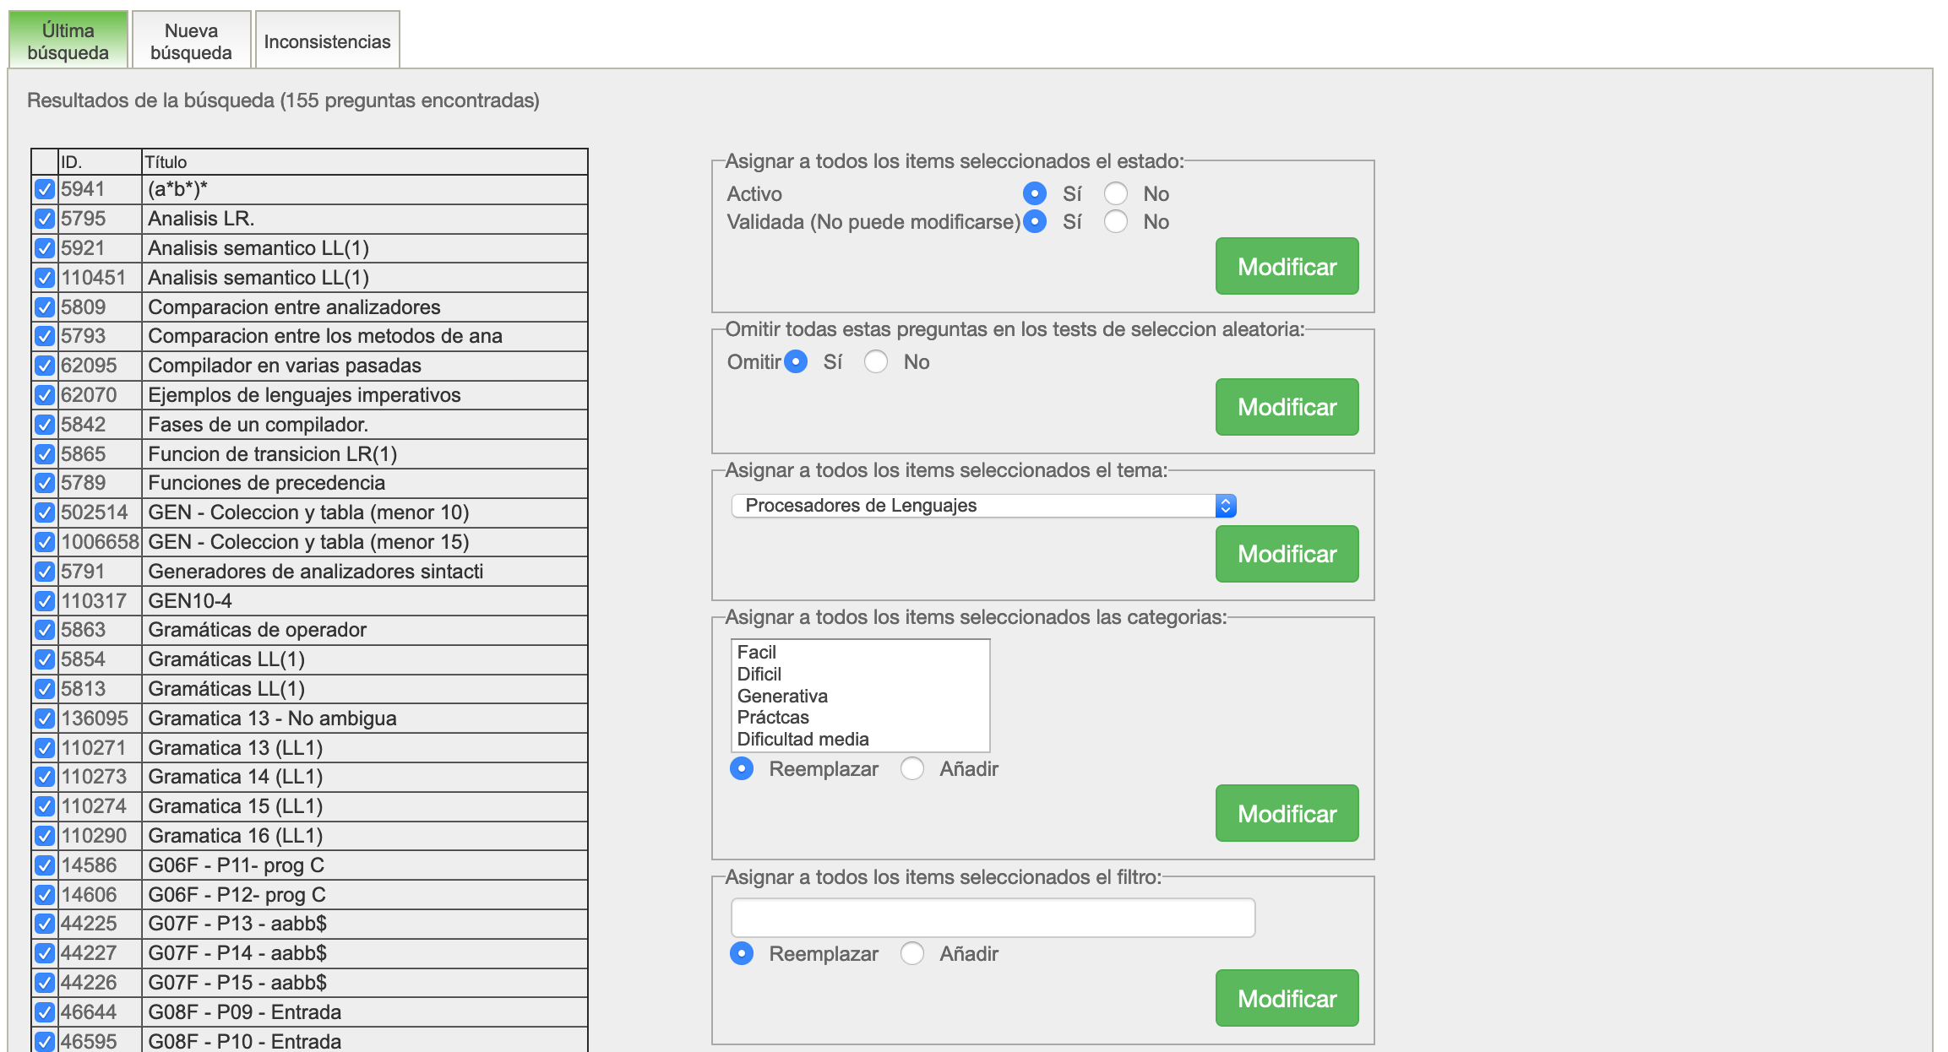Open the Inconsistencias tab
This screenshot has height=1052, width=1948.
point(327,41)
